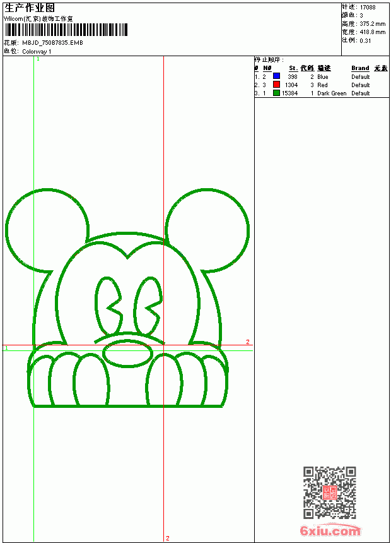Select the Brand column header
This screenshot has height=543, width=391.
[360, 68]
